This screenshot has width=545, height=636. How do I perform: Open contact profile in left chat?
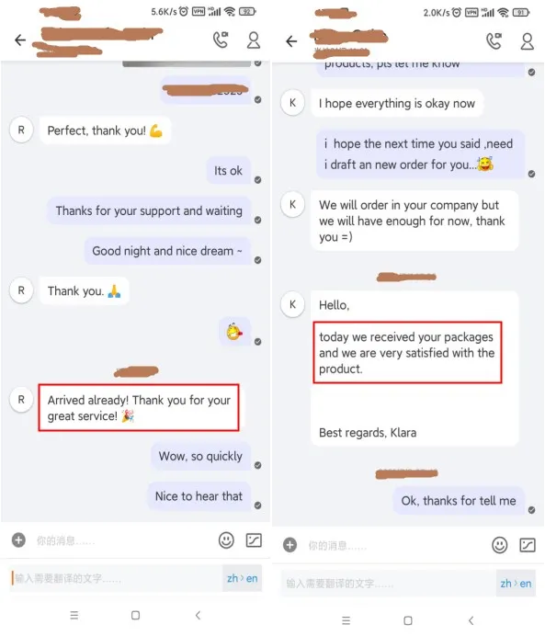[254, 40]
